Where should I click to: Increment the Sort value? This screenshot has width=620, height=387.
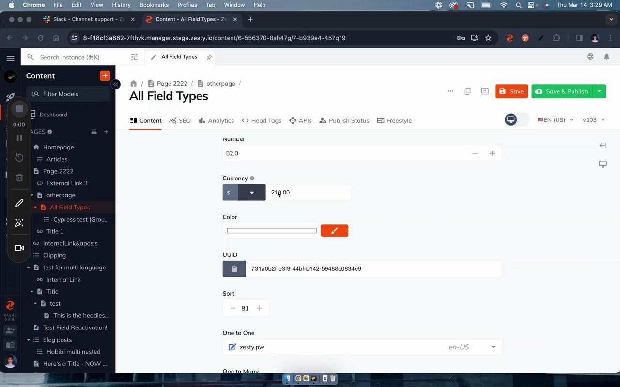point(259,308)
